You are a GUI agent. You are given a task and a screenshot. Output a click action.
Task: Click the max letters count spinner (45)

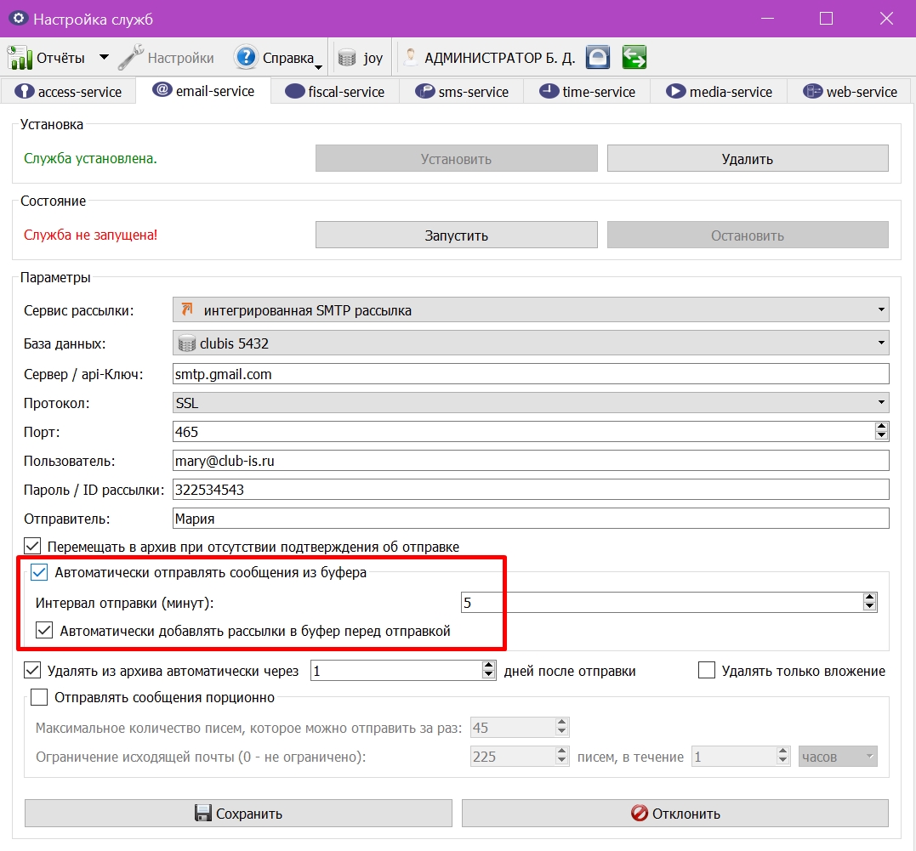tap(520, 727)
